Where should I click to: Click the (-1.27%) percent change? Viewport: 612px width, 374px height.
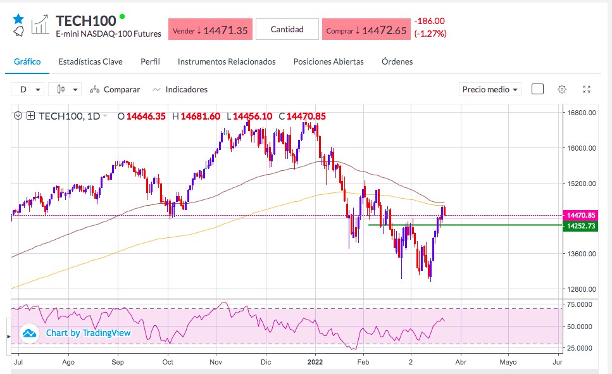tap(430, 34)
